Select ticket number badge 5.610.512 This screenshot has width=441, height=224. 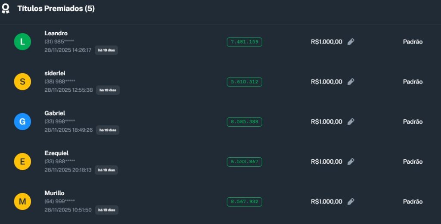point(244,82)
